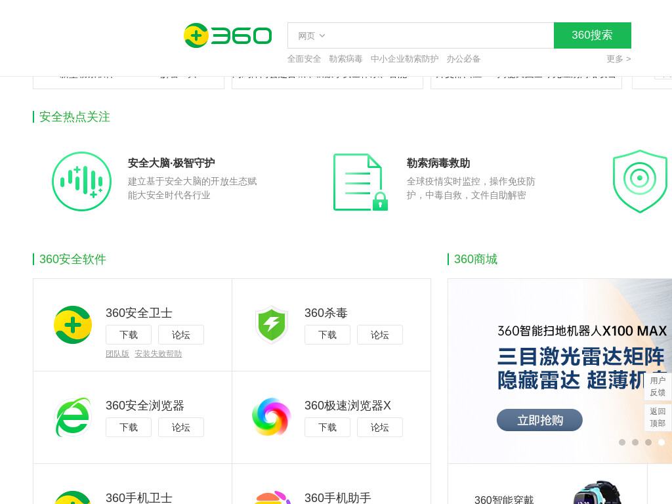This screenshot has width=672, height=504.
Task: Click the 360杀毒 shield lightning icon
Action: point(271,325)
